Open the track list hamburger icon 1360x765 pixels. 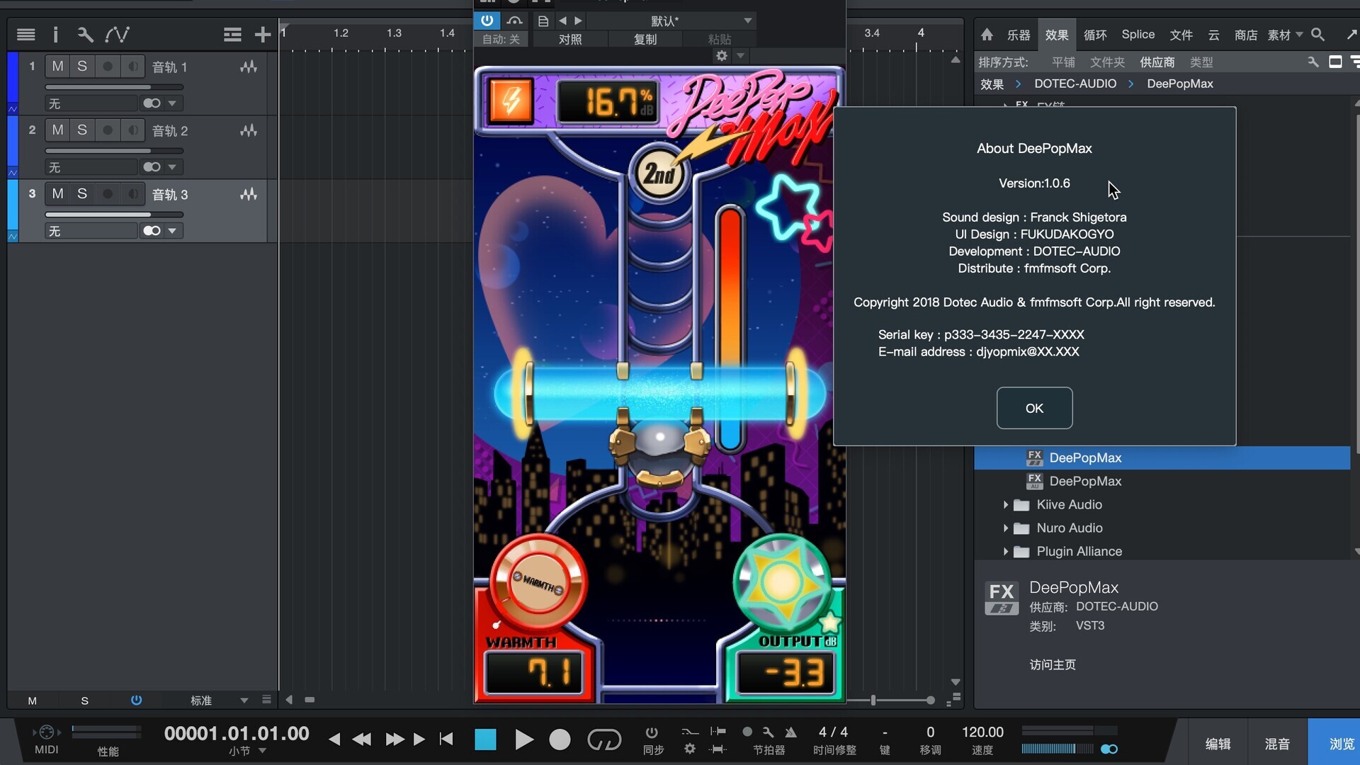click(26, 34)
